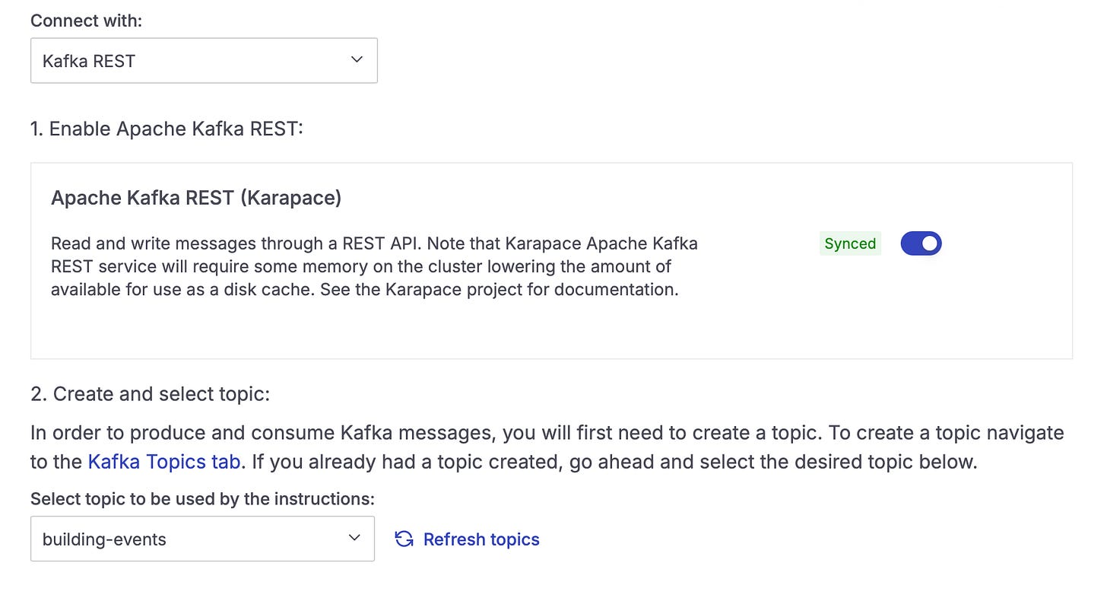Viewport: 1107px width, 598px height.
Task: Click the "Select topic to be used" label
Action: click(x=202, y=499)
